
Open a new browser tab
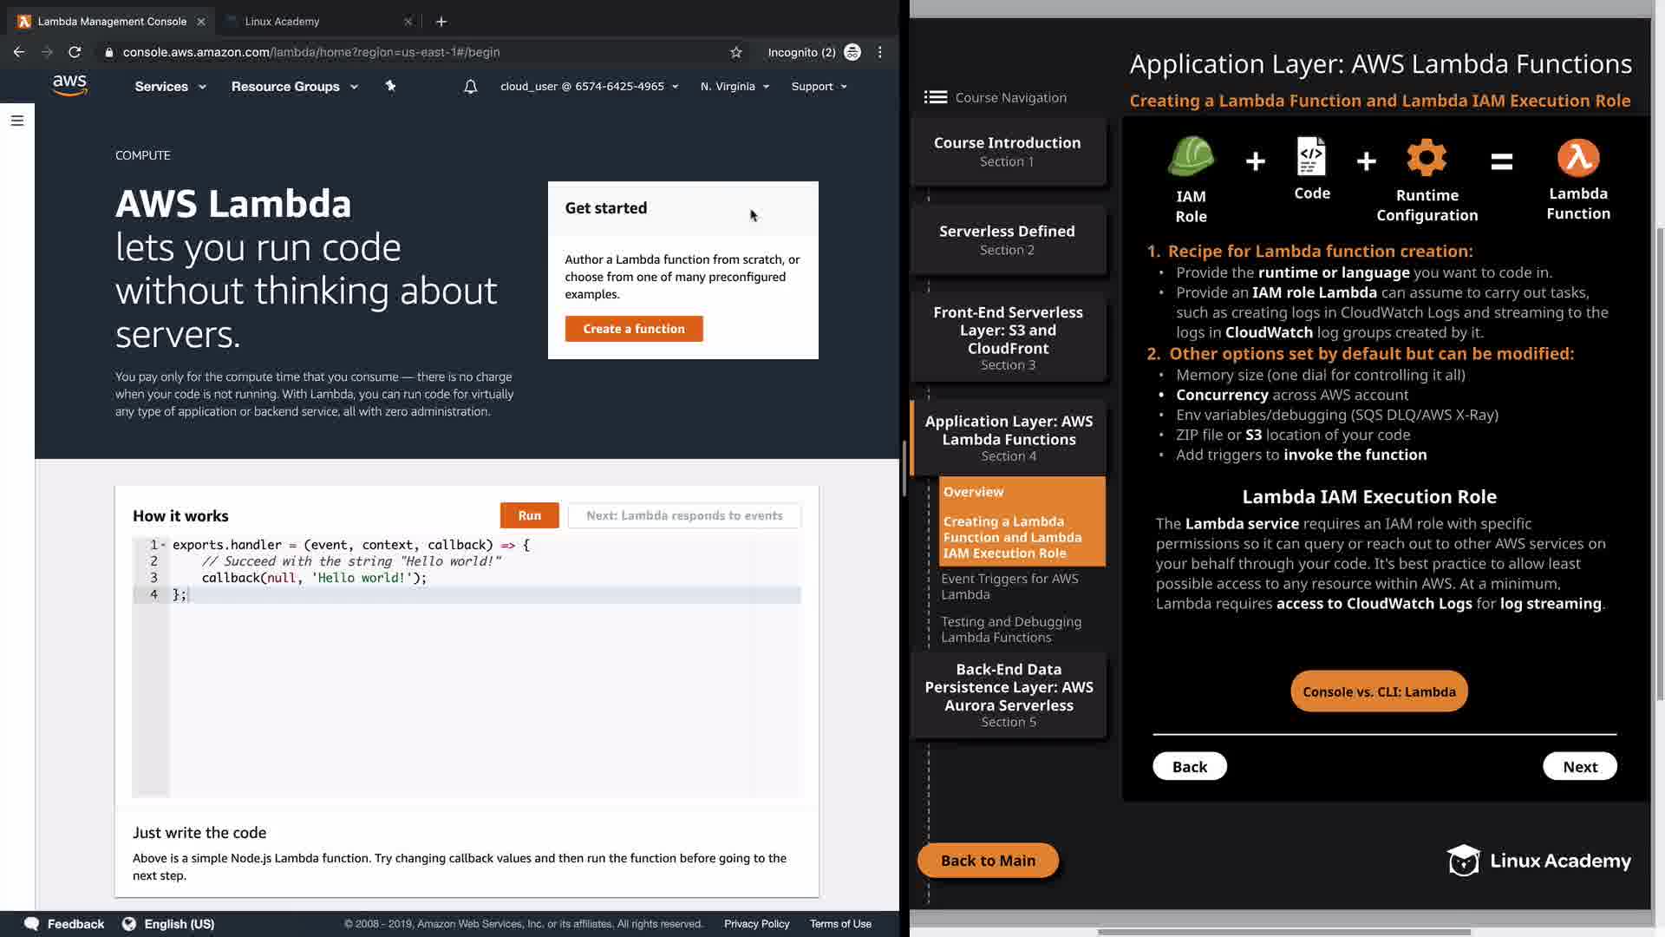(x=441, y=22)
